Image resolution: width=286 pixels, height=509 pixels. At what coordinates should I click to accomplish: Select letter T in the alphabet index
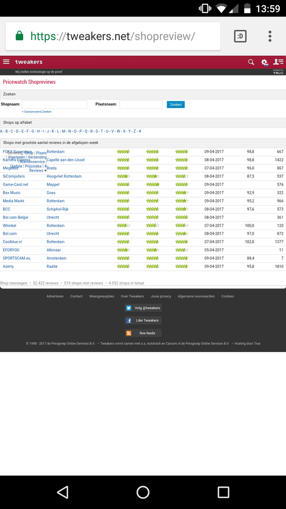(102, 131)
